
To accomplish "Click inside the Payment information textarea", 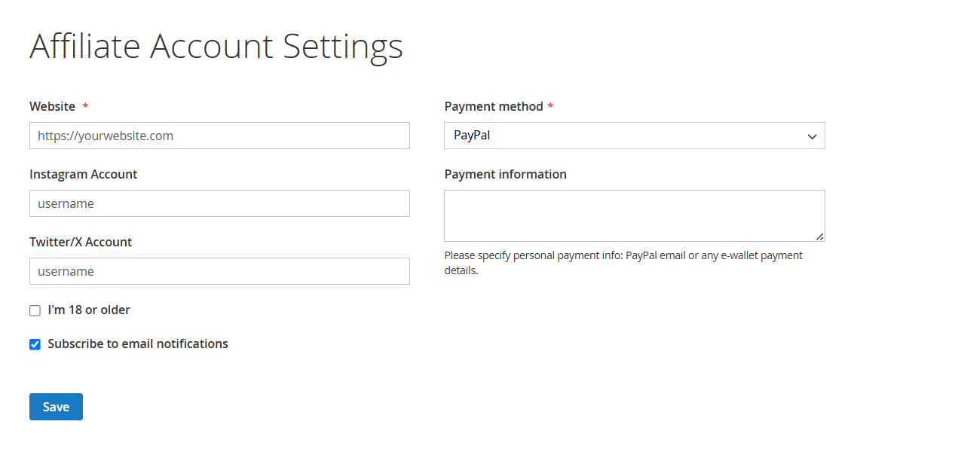I will pyautogui.click(x=634, y=213).
